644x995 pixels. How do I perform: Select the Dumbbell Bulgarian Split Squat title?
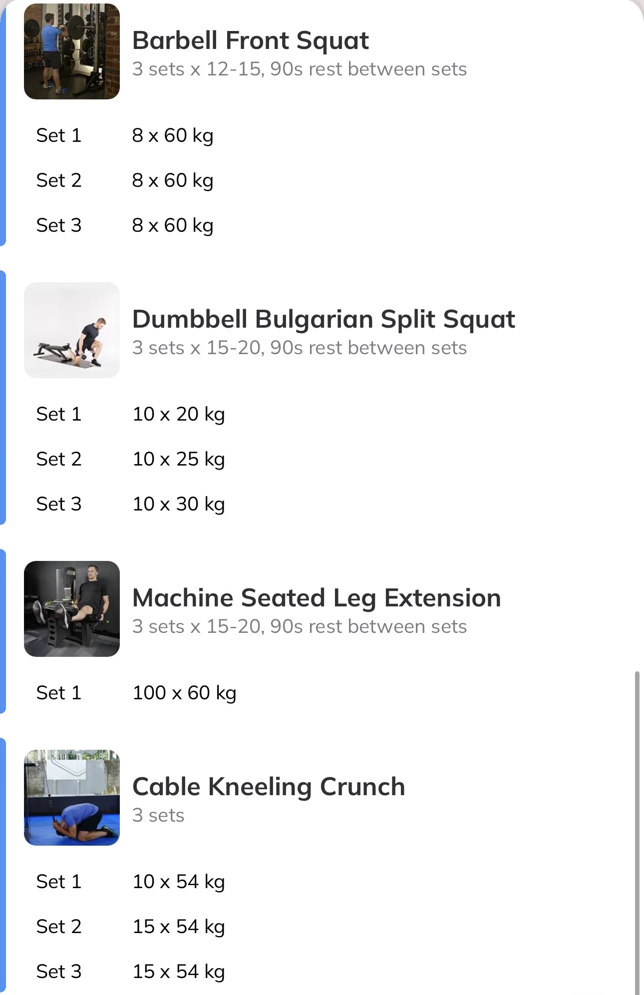pos(323,320)
